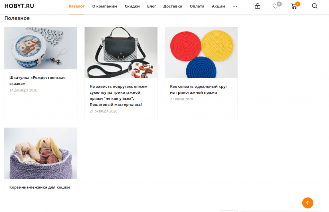329x212 pixels.
Task: Click the HOBYT.RU logo
Action: pos(19,6)
